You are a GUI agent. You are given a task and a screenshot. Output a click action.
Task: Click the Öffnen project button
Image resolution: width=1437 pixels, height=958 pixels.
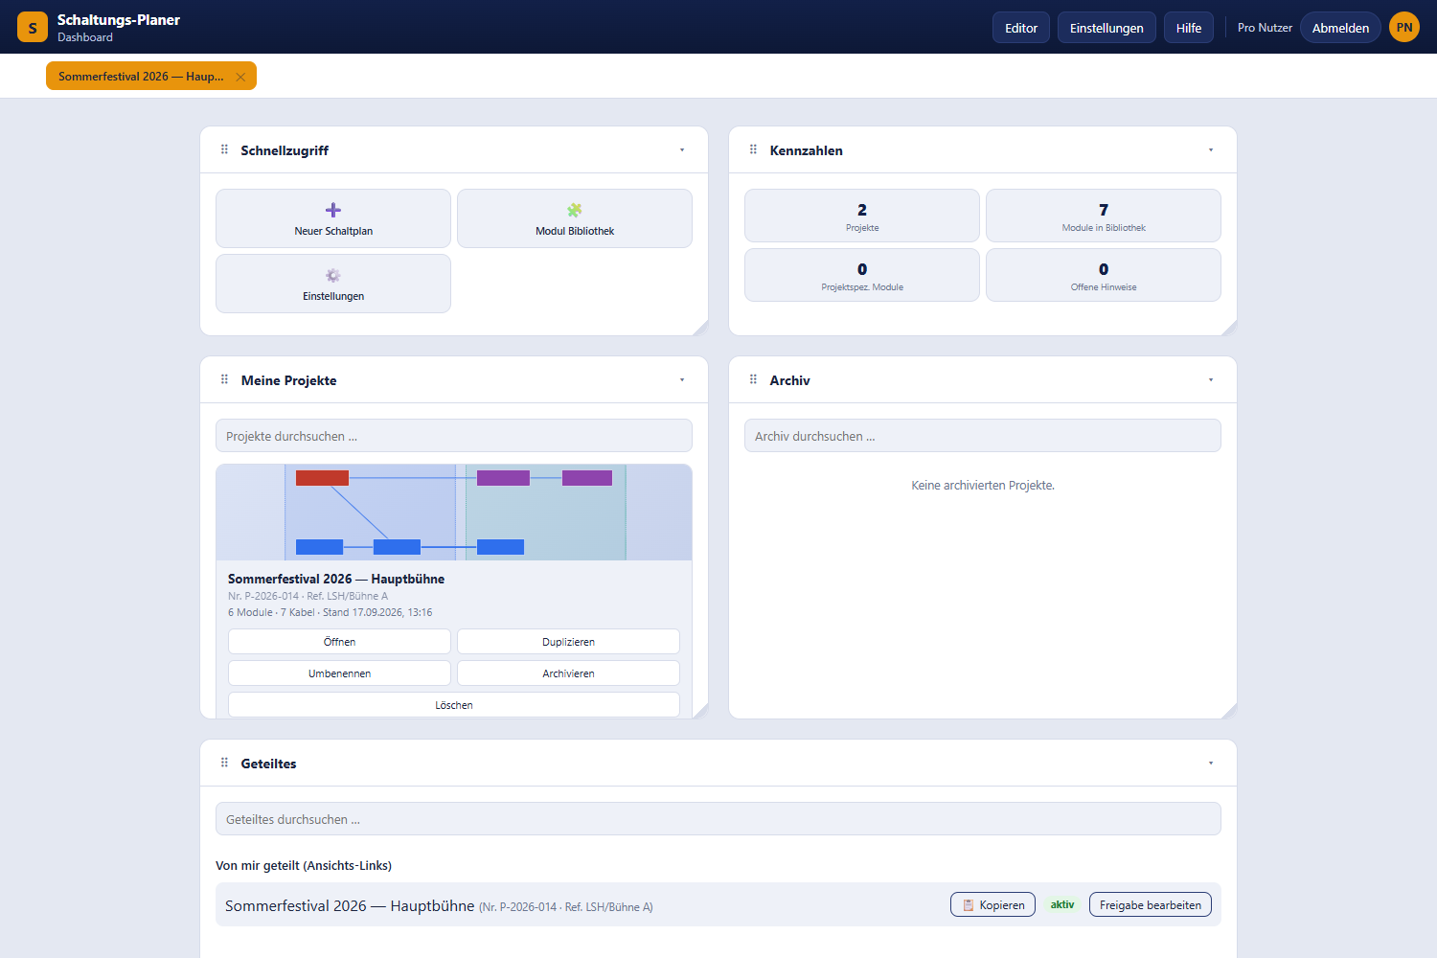pos(339,642)
